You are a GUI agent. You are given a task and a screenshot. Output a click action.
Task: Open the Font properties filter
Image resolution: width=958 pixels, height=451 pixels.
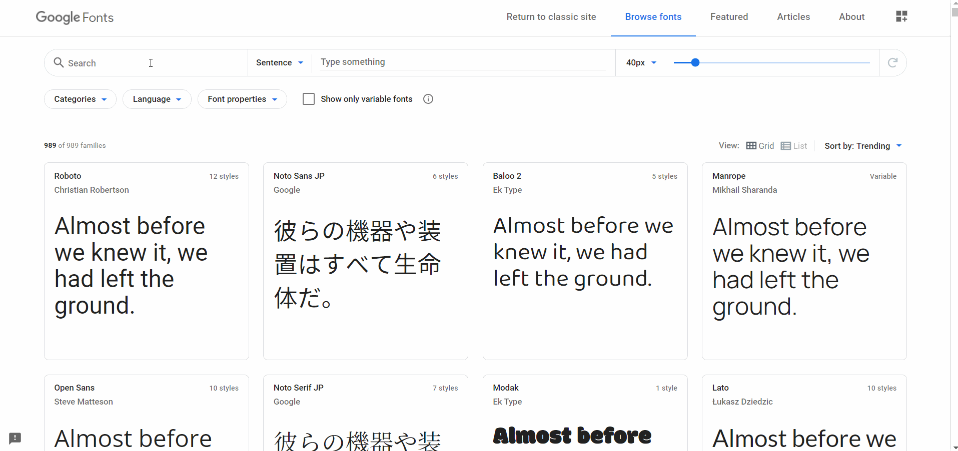[x=242, y=99]
